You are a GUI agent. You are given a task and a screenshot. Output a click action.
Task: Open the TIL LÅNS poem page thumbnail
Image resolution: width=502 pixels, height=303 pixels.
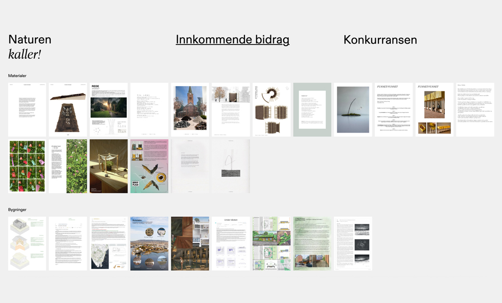click(149, 110)
